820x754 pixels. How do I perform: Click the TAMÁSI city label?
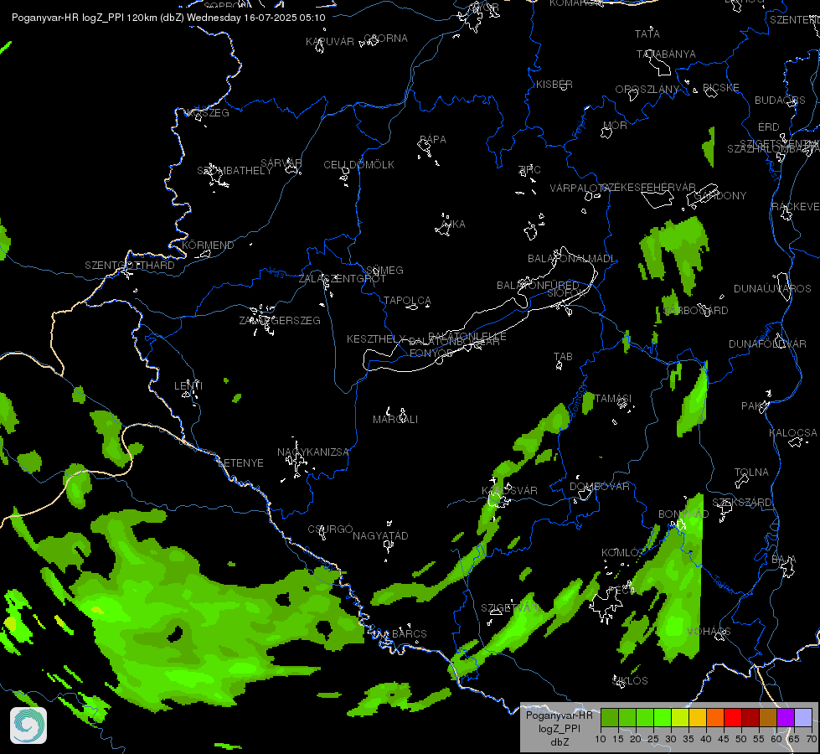(x=613, y=399)
